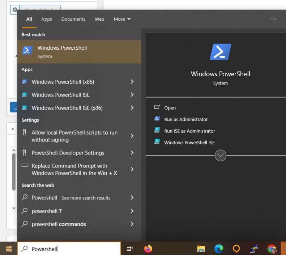Open the search options ellipsis menu
The width and height of the screenshot is (286, 255).
pos(273,19)
